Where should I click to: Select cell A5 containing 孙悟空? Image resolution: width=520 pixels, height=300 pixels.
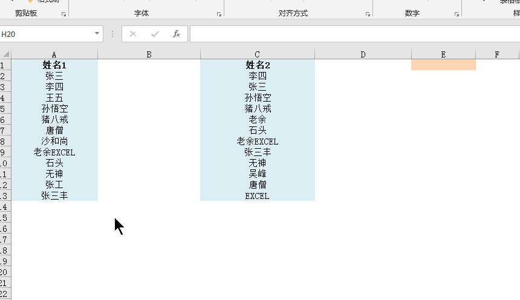[x=54, y=108]
